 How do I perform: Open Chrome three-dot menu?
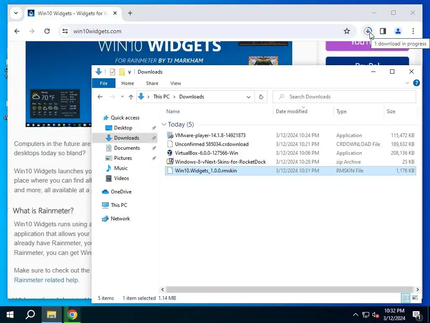click(x=413, y=31)
